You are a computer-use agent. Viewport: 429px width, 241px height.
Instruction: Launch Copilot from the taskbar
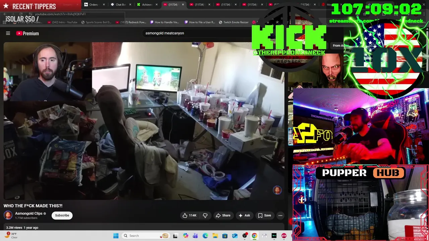(x=186, y=236)
